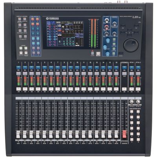This screenshot has height=157, width=157.
Task: Tap the top gain knob beside the meters
Action: 107,21
